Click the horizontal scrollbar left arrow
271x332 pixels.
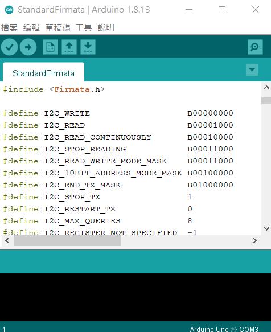(x=7, y=241)
